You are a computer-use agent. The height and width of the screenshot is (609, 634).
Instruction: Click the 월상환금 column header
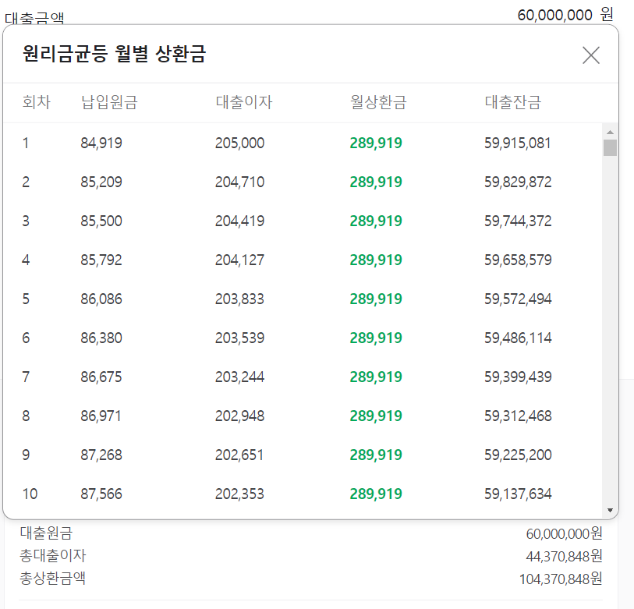[378, 102]
